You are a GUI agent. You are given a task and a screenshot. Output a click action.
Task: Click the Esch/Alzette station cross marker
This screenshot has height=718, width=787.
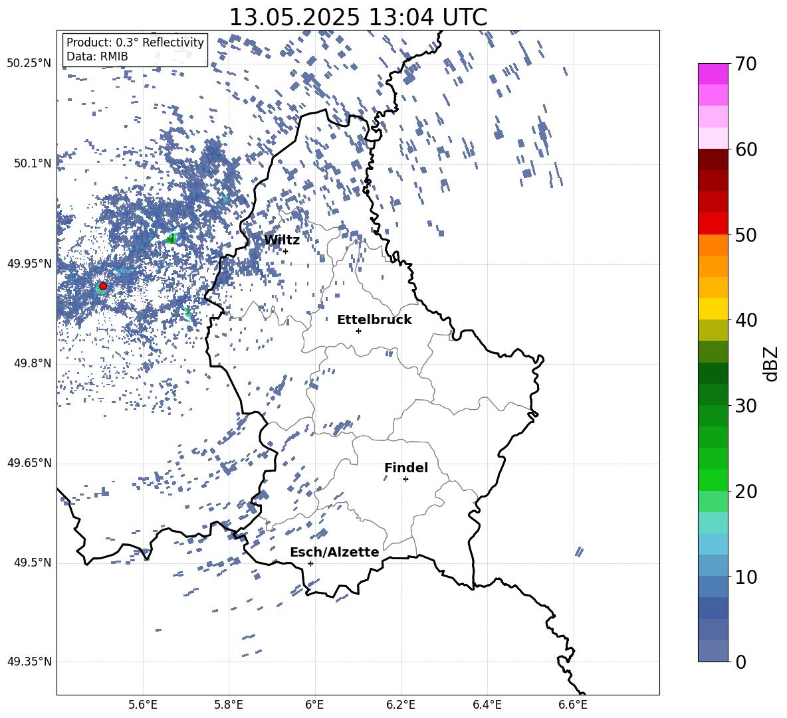tap(310, 563)
